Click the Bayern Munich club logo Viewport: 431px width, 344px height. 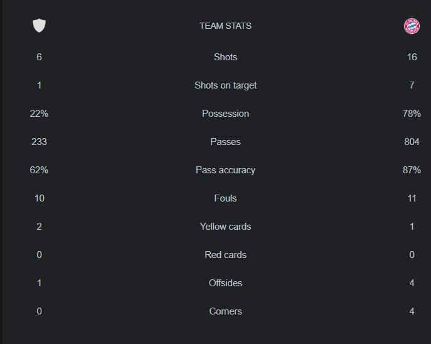412,26
